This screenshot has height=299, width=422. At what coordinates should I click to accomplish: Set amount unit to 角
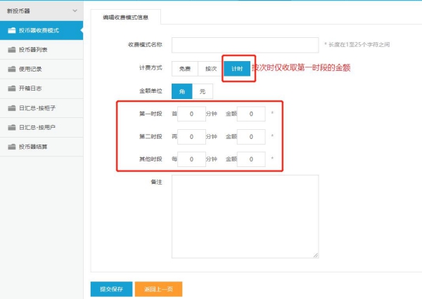[182, 91]
